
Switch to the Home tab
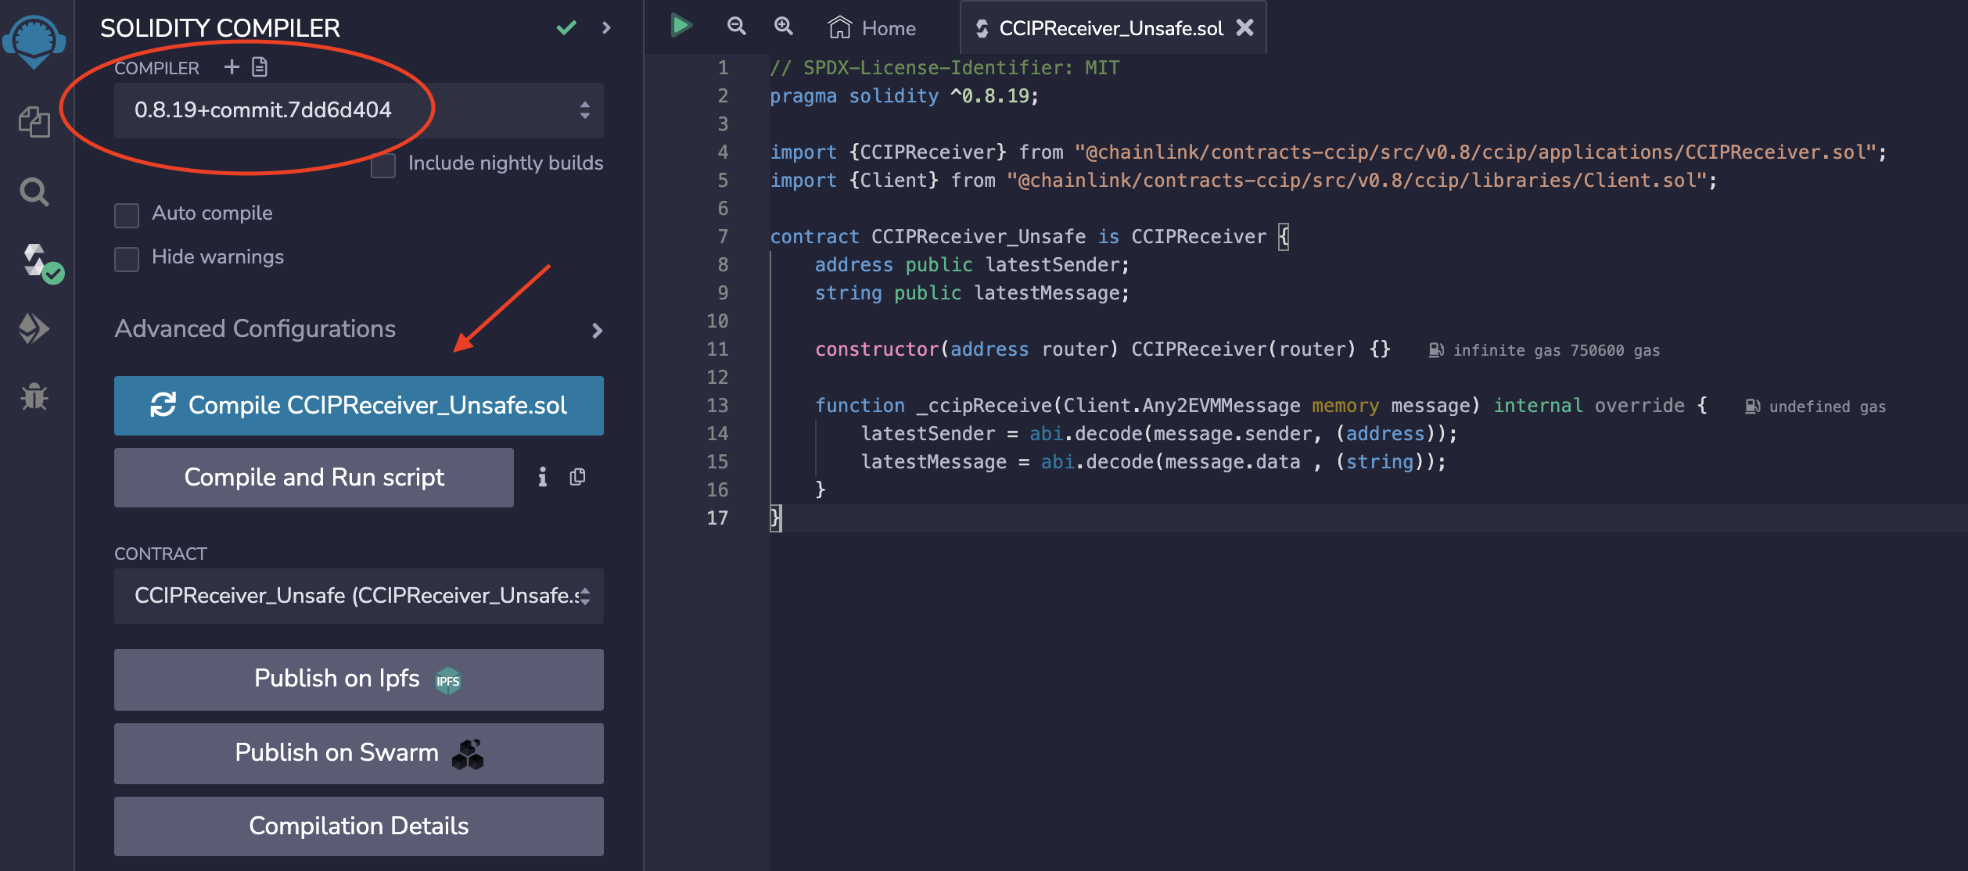pos(872,28)
